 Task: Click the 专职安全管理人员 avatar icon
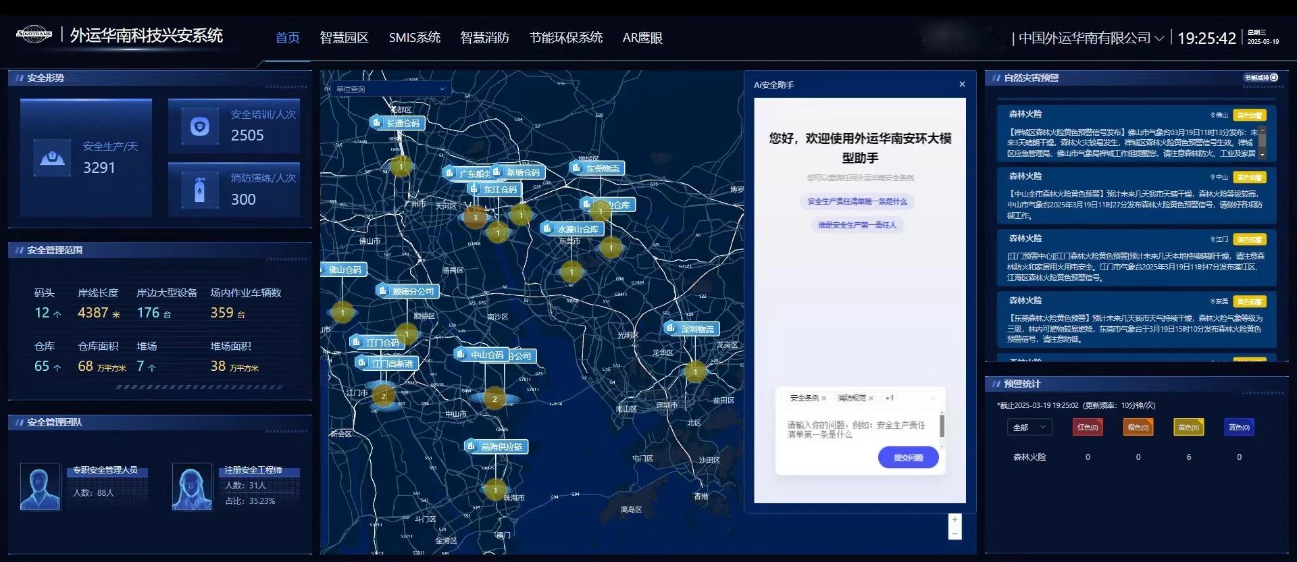pos(41,486)
